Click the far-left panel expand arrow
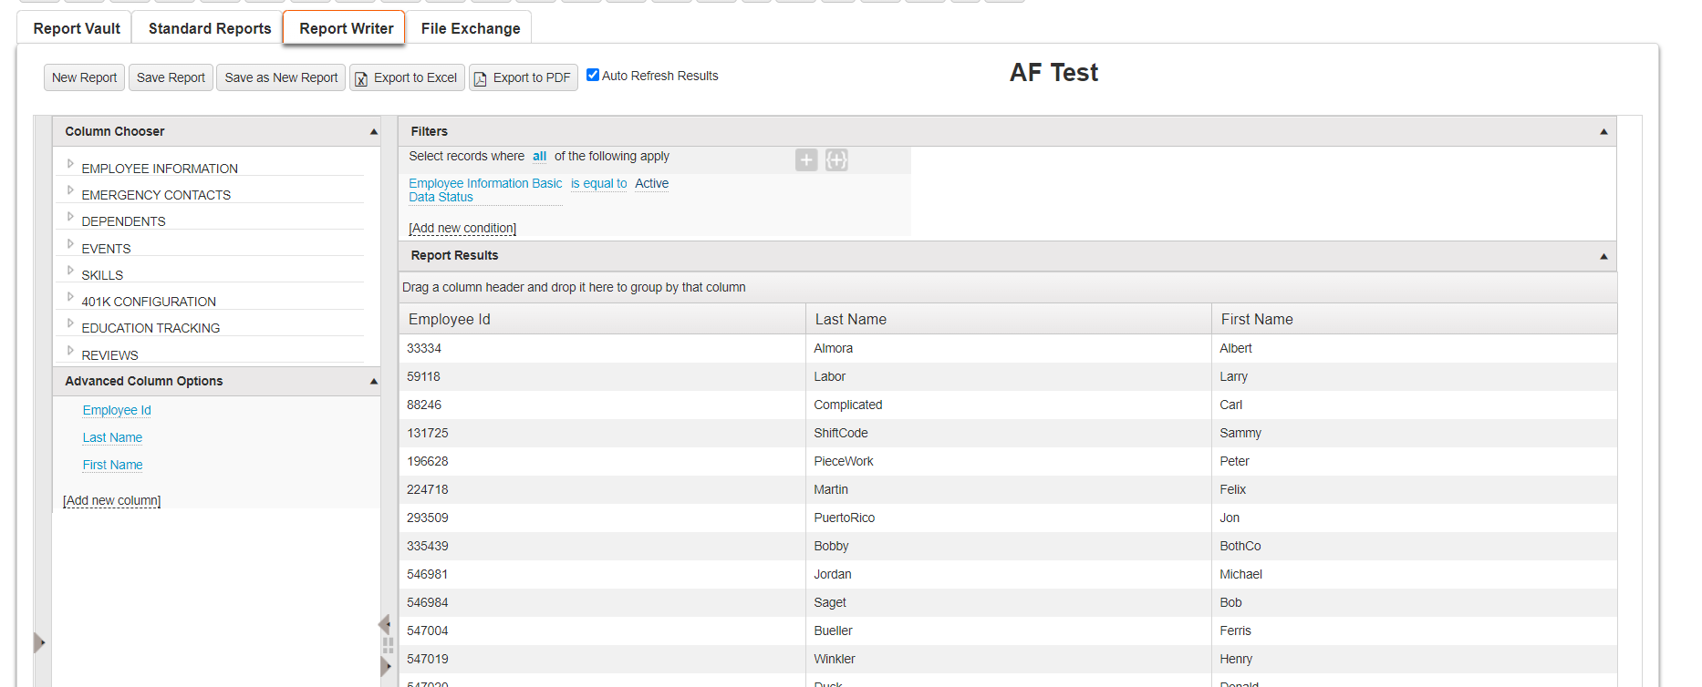Image resolution: width=1702 pixels, height=687 pixels. 39,642
